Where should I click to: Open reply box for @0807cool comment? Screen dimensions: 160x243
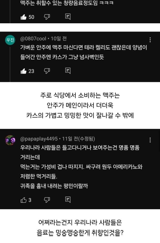click(x=68, y=71)
